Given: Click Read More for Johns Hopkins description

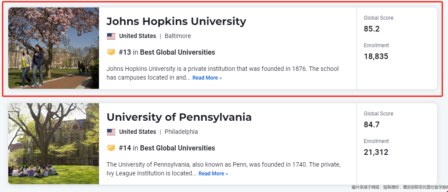Looking at the screenshot, I should [x=207, y=78].
